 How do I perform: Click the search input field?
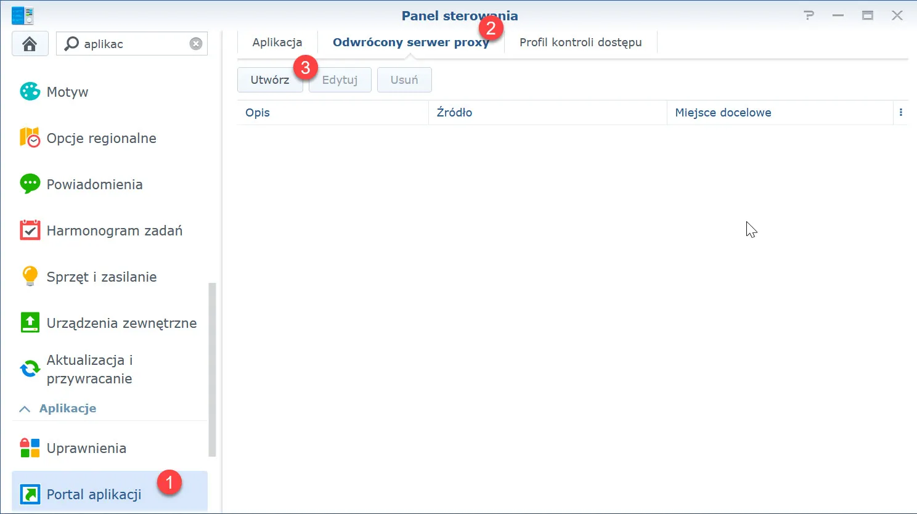[x=132, y=44]
